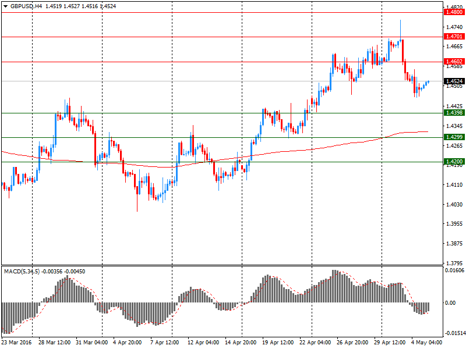Image resolution: width=466 pixels, height=349 pixels.
Task: Click the 14 Apr 20:00 time label
Action: pyautogui.click(x=241, y=343)
